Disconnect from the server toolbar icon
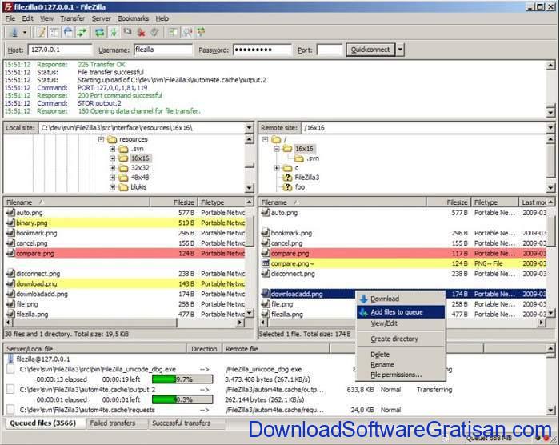 coord(141,33)
